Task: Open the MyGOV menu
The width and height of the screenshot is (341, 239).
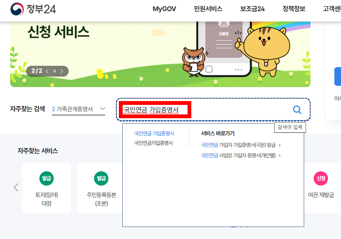Action: tap(164, 9)
